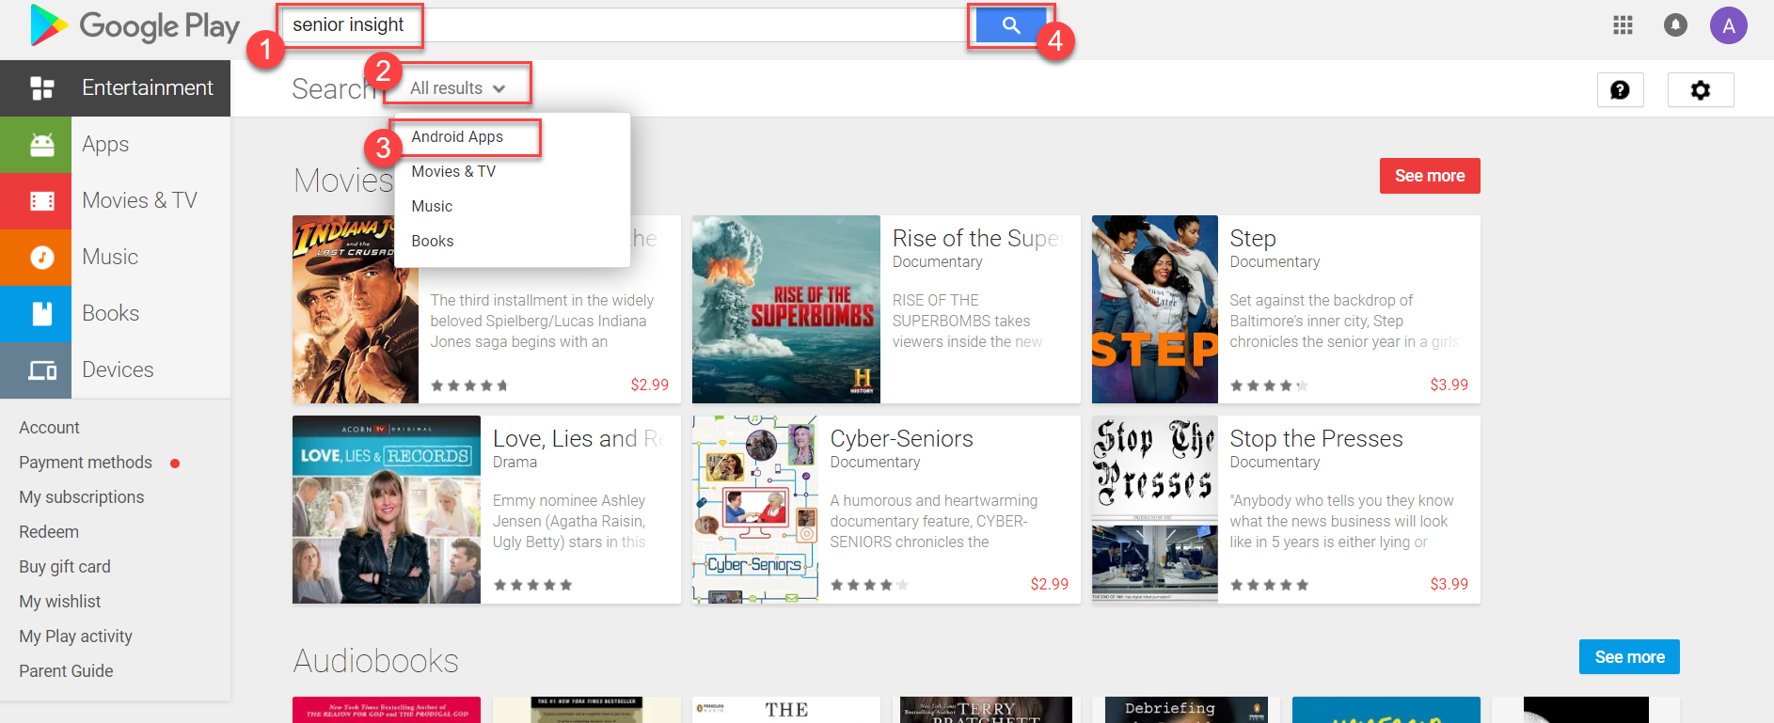Viewport: 1774px width, 723px height.
Task: Open the Payment methods link
Action: point(86,463)
